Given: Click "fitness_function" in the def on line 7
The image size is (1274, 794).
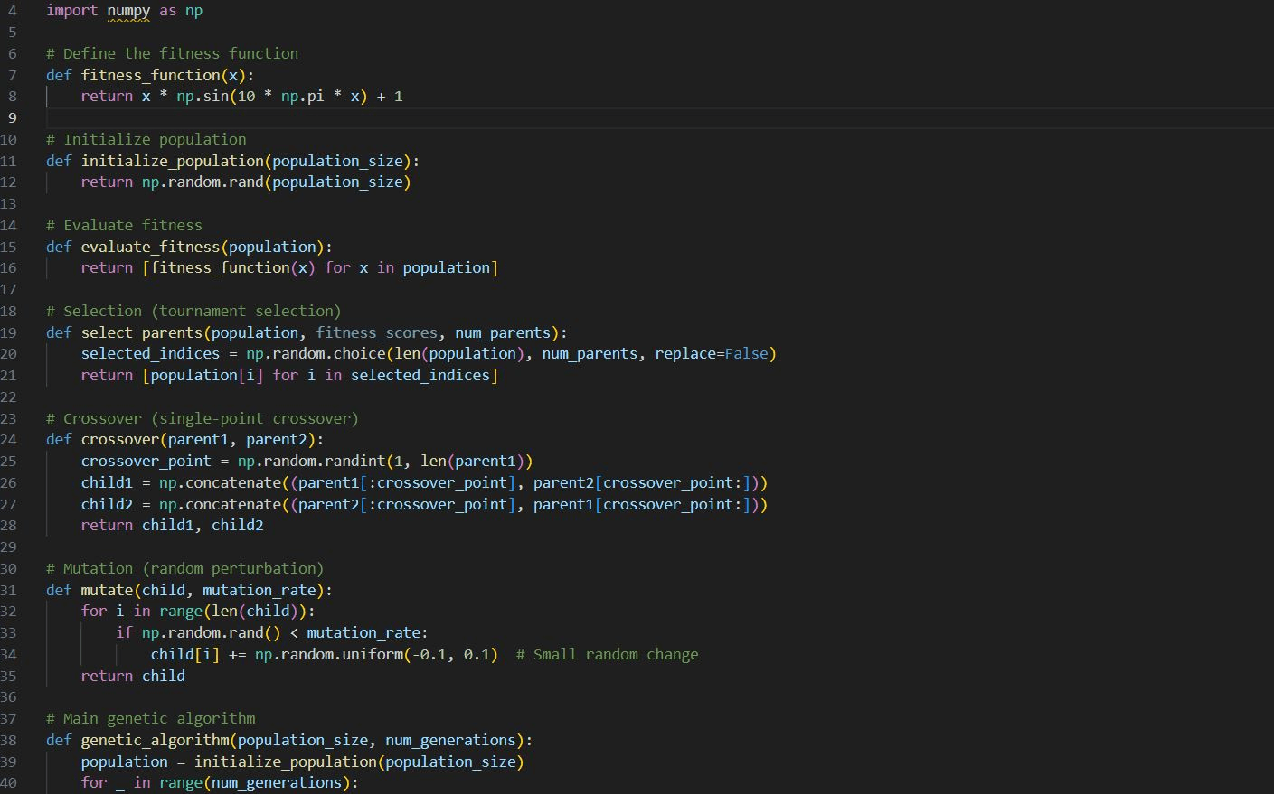Looking at the screenshot, I should click(x=151, y=75).
